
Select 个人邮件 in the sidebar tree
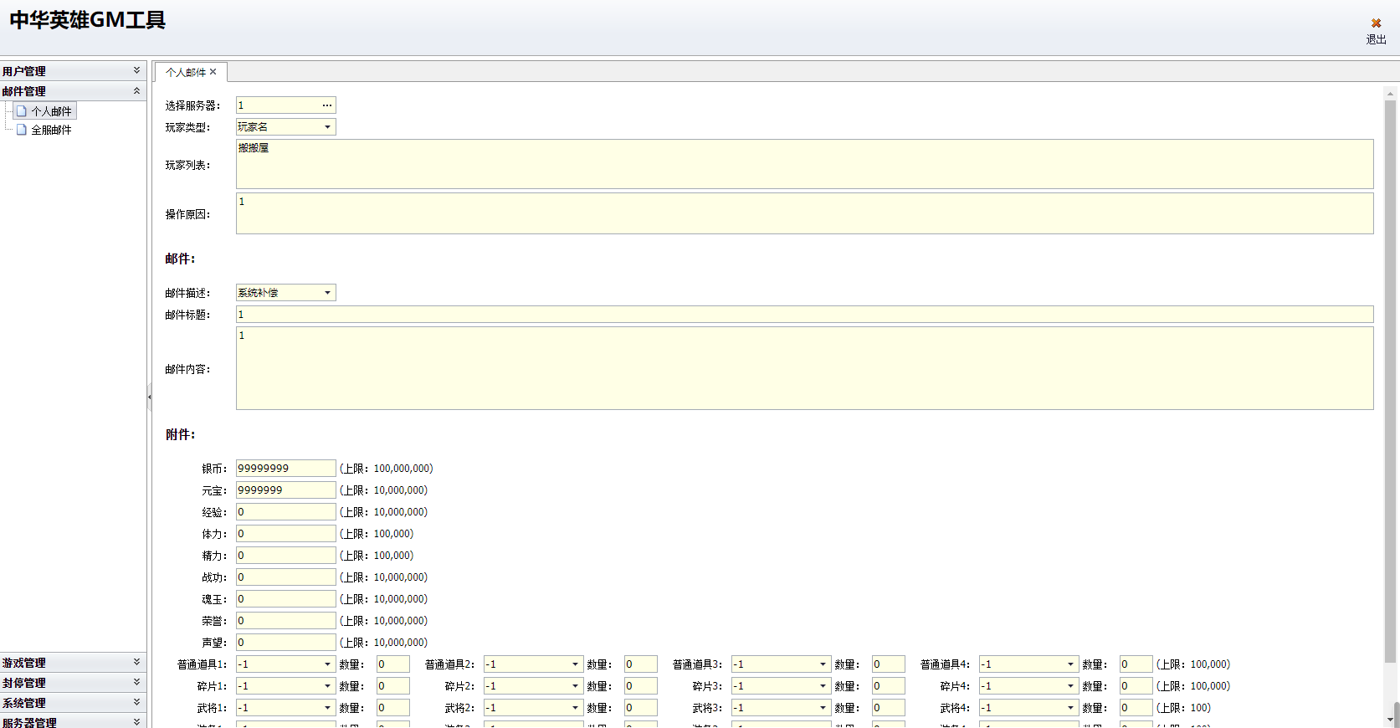click(x=51, y=111)
